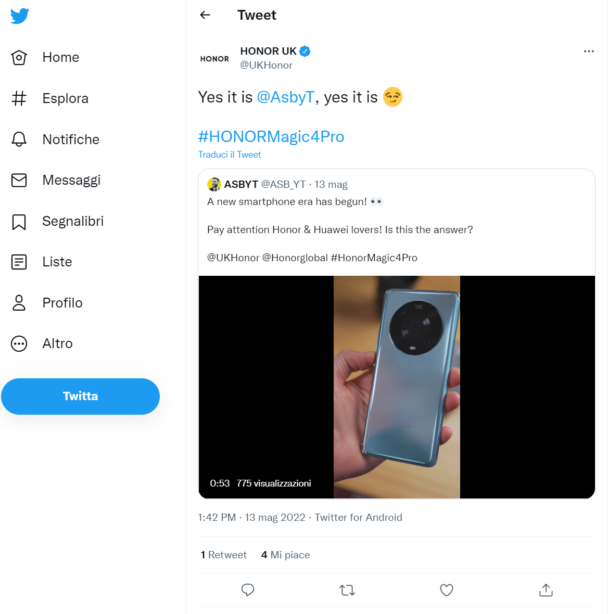Open the #HONORMagic4Pro hashtag
The image size is (608, 614).
click(x=271, y=136)
